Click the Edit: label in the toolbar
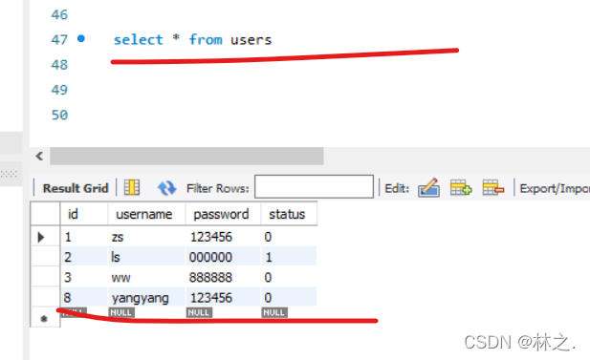 tap(397, 188)
